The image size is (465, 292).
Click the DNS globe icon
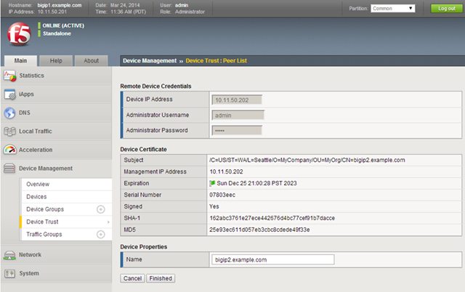[10, 113]
